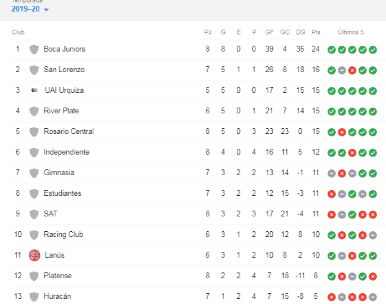
Task: Click the San Lorenzo crest icon
Action: (x=34, y=70)
